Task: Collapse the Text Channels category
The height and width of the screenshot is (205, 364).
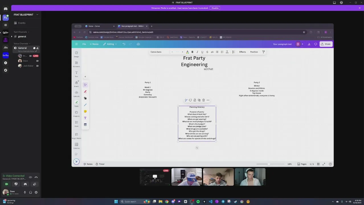Action: pos(21,32)
